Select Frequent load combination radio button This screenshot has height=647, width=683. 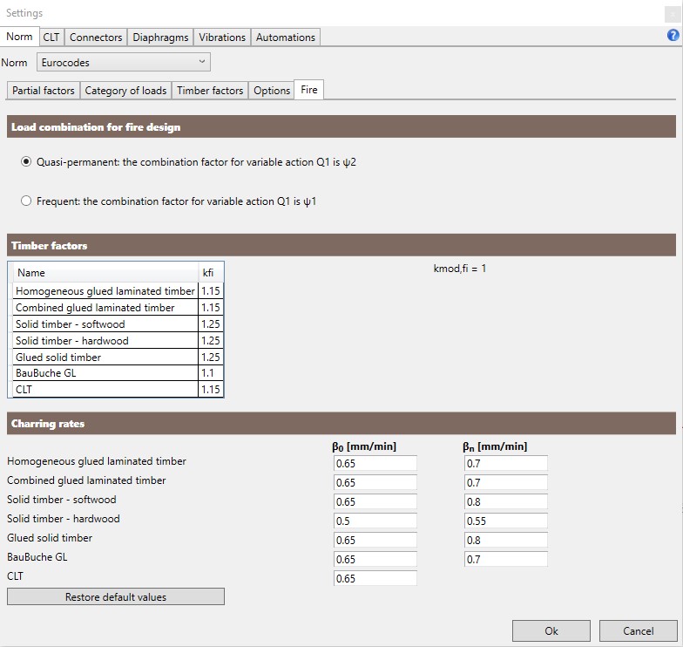[26, 201]
